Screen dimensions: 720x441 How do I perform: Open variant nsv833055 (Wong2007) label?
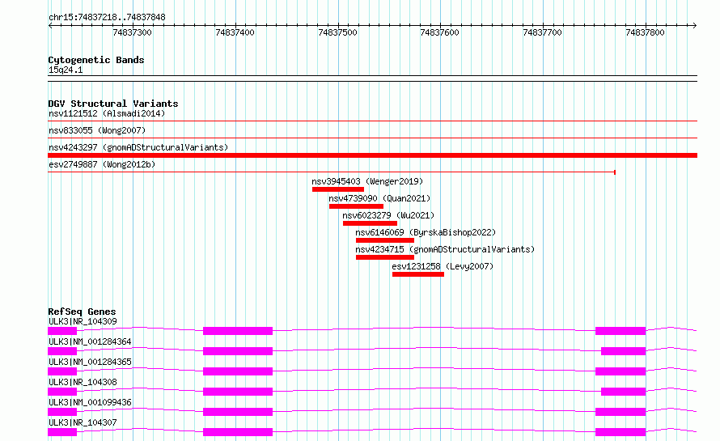point(97,130)
